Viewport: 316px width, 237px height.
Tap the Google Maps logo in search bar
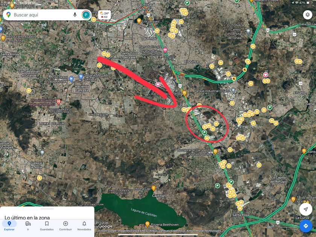(8, 15)
